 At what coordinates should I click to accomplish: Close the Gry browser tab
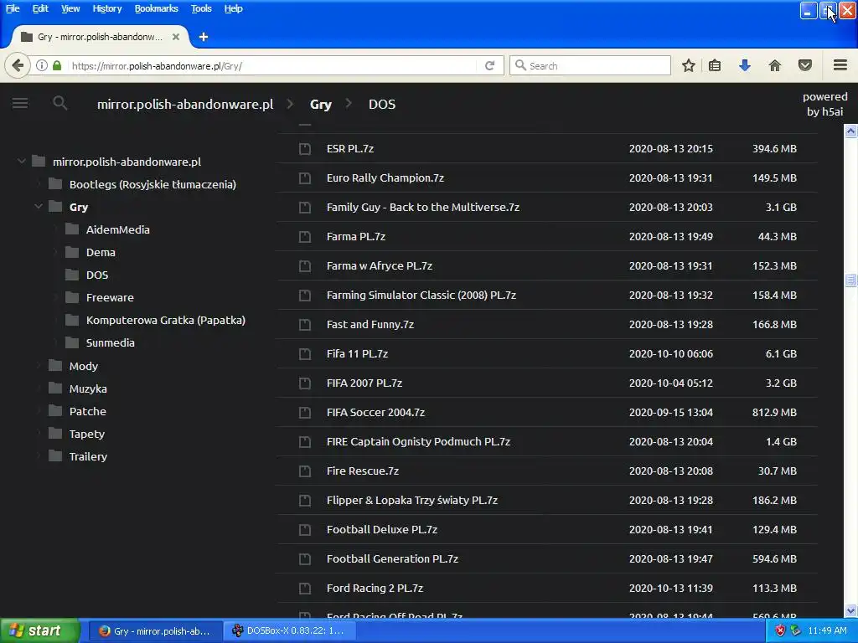pyautogui.click(x=176, y=37)
